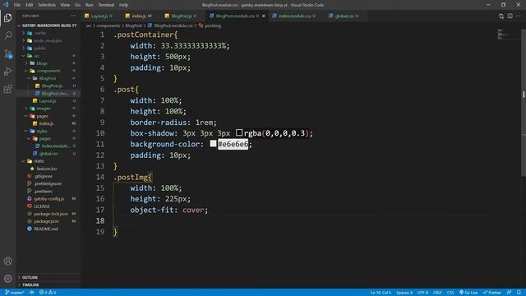526x296 pixels.
Task: Open gatsby-config.js in the explorer tree
Action: point(48,199)
